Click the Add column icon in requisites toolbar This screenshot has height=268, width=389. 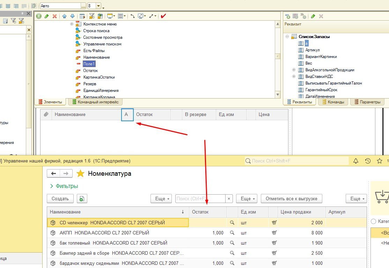295,16
